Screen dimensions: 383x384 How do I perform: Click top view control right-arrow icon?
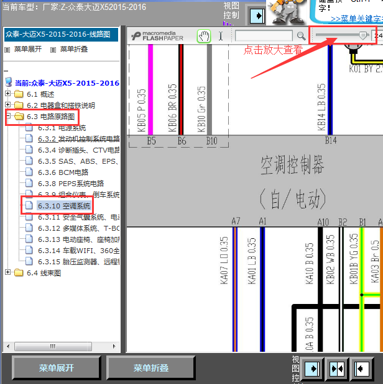coord(257,16)
